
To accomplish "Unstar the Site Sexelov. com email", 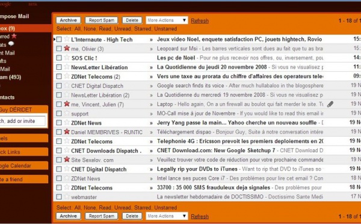I will click(x=67, y=159).
